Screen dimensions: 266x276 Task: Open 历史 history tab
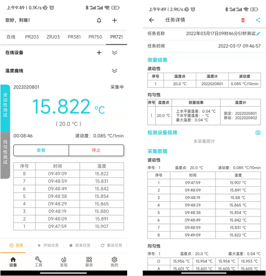coord(16,245)
